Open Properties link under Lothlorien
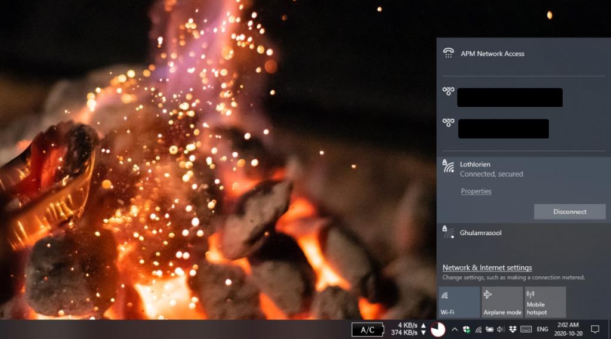The width and height of the screenshot is (611, 339). coord(476,192)
